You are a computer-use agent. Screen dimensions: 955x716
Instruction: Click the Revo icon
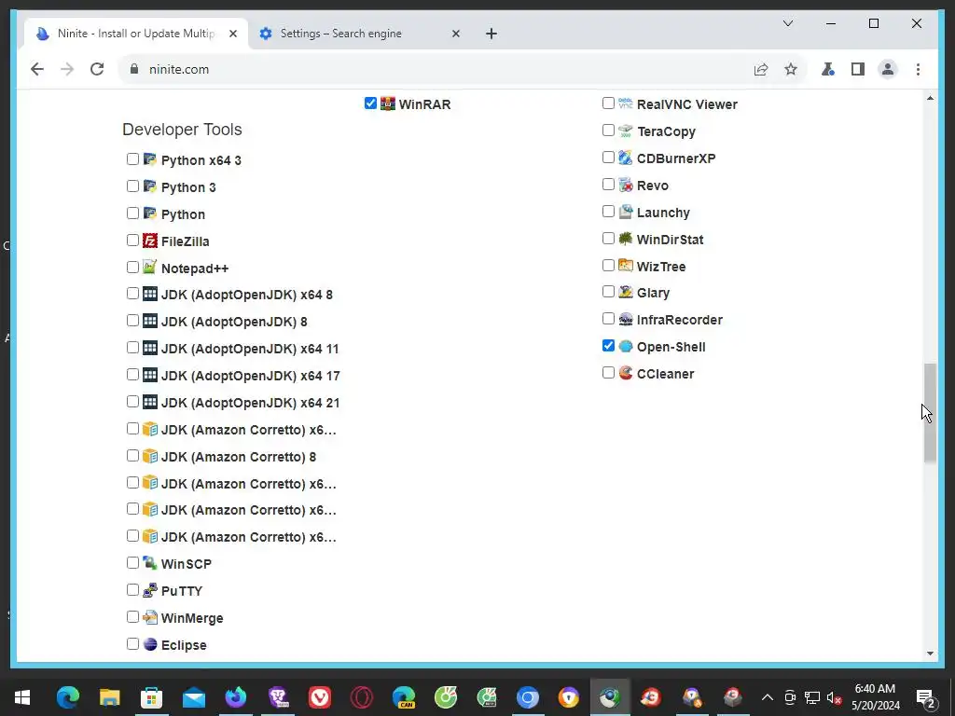[626, 185]
